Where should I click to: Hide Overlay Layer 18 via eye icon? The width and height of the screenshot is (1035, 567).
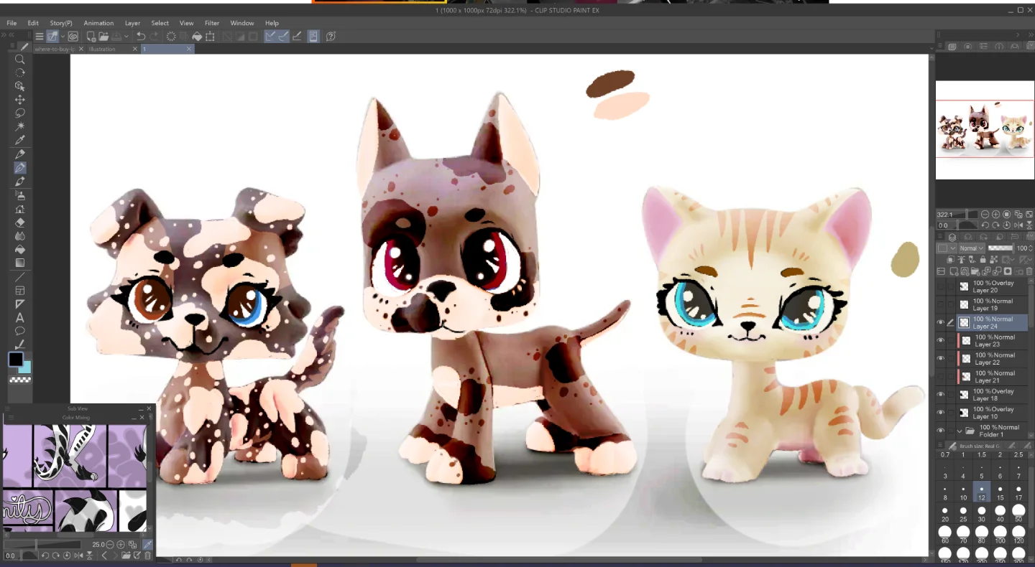click(x=940, y=395)
